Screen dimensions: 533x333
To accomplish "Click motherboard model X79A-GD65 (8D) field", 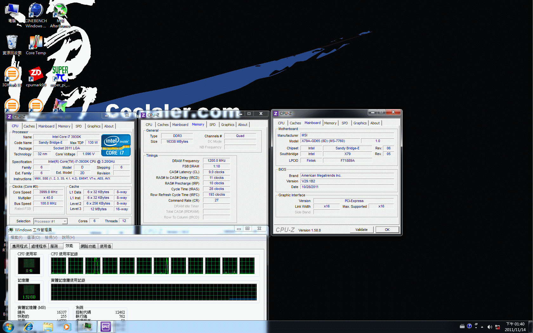I will [330, 141].
